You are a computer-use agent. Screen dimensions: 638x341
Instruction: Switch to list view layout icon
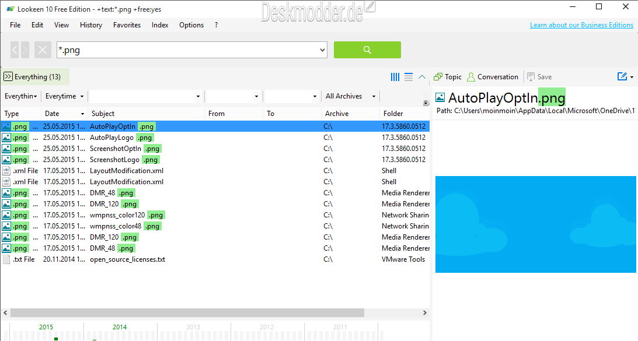(x=409, y=77)
